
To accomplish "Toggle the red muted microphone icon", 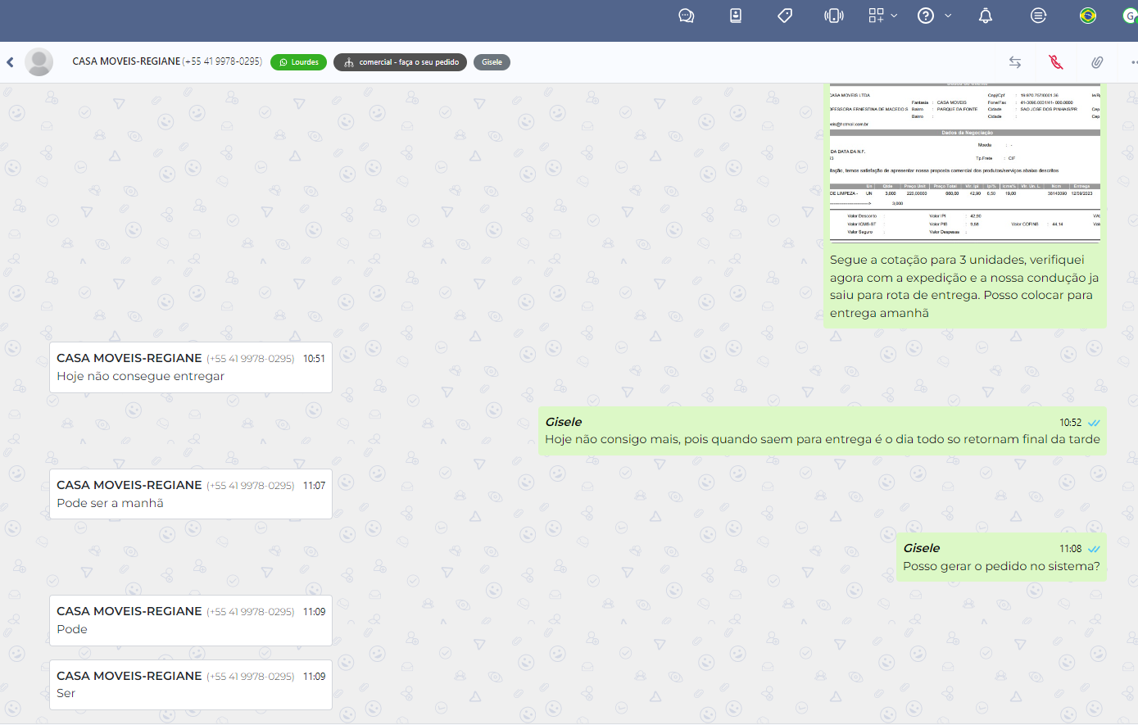I will tap(1056, 62).
